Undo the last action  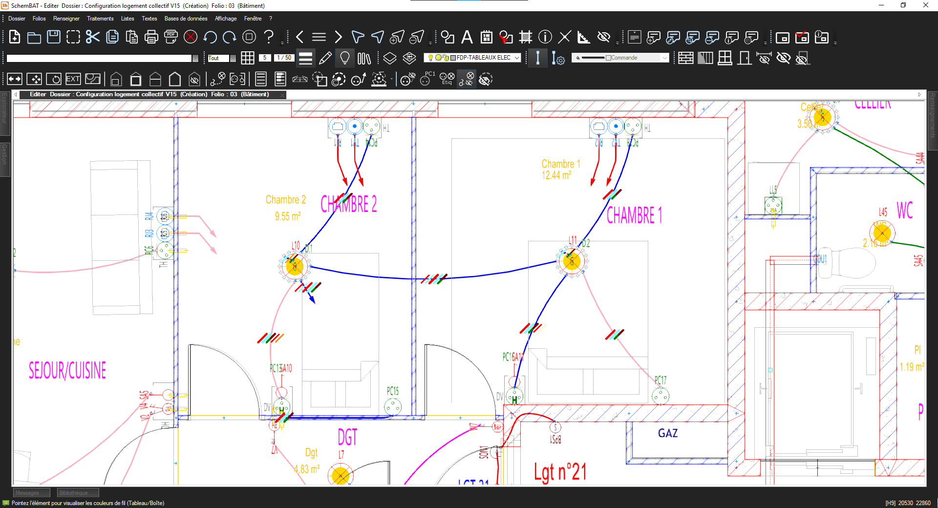(210, 37)
